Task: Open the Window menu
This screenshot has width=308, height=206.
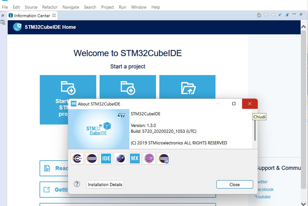Action: [139, 7]
